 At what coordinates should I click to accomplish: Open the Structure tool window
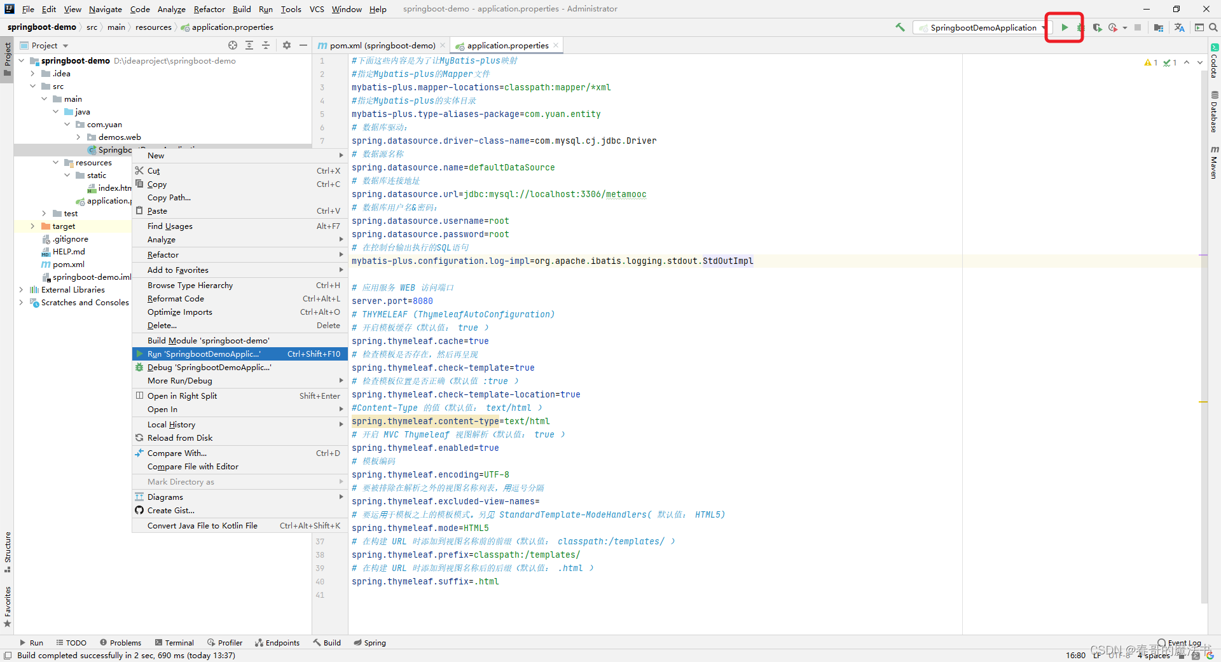(7, 551)
